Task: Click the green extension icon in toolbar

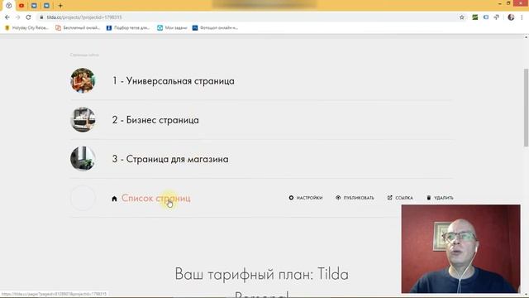Action: (x=475, y=17)
